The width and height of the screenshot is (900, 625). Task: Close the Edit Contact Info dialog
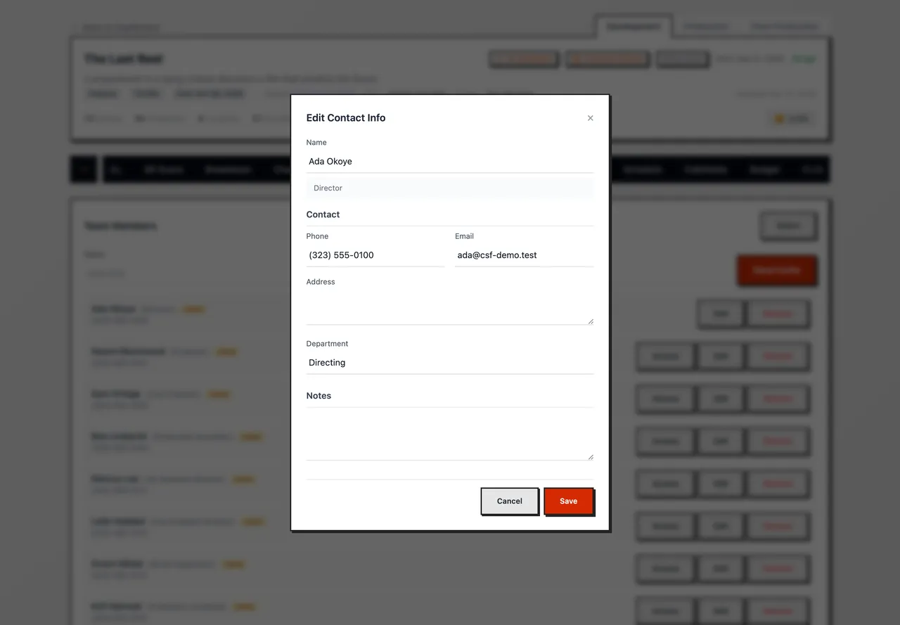(x=590, y=118)
